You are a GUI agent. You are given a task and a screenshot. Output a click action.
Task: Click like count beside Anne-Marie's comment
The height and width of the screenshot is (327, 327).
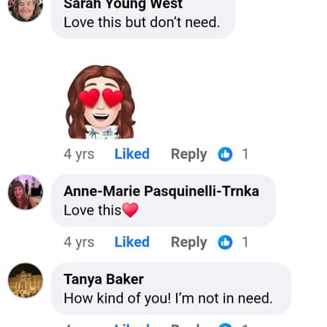[x=245, y=242]
